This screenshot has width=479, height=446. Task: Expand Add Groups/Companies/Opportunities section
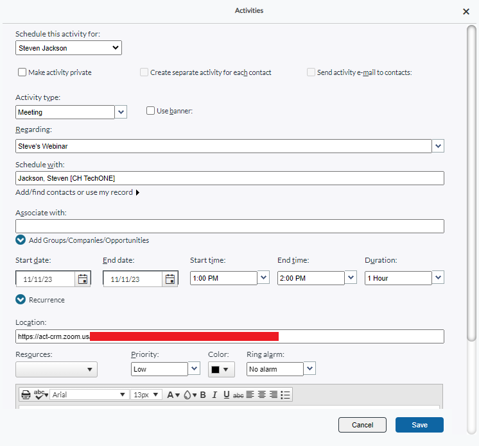21,240
